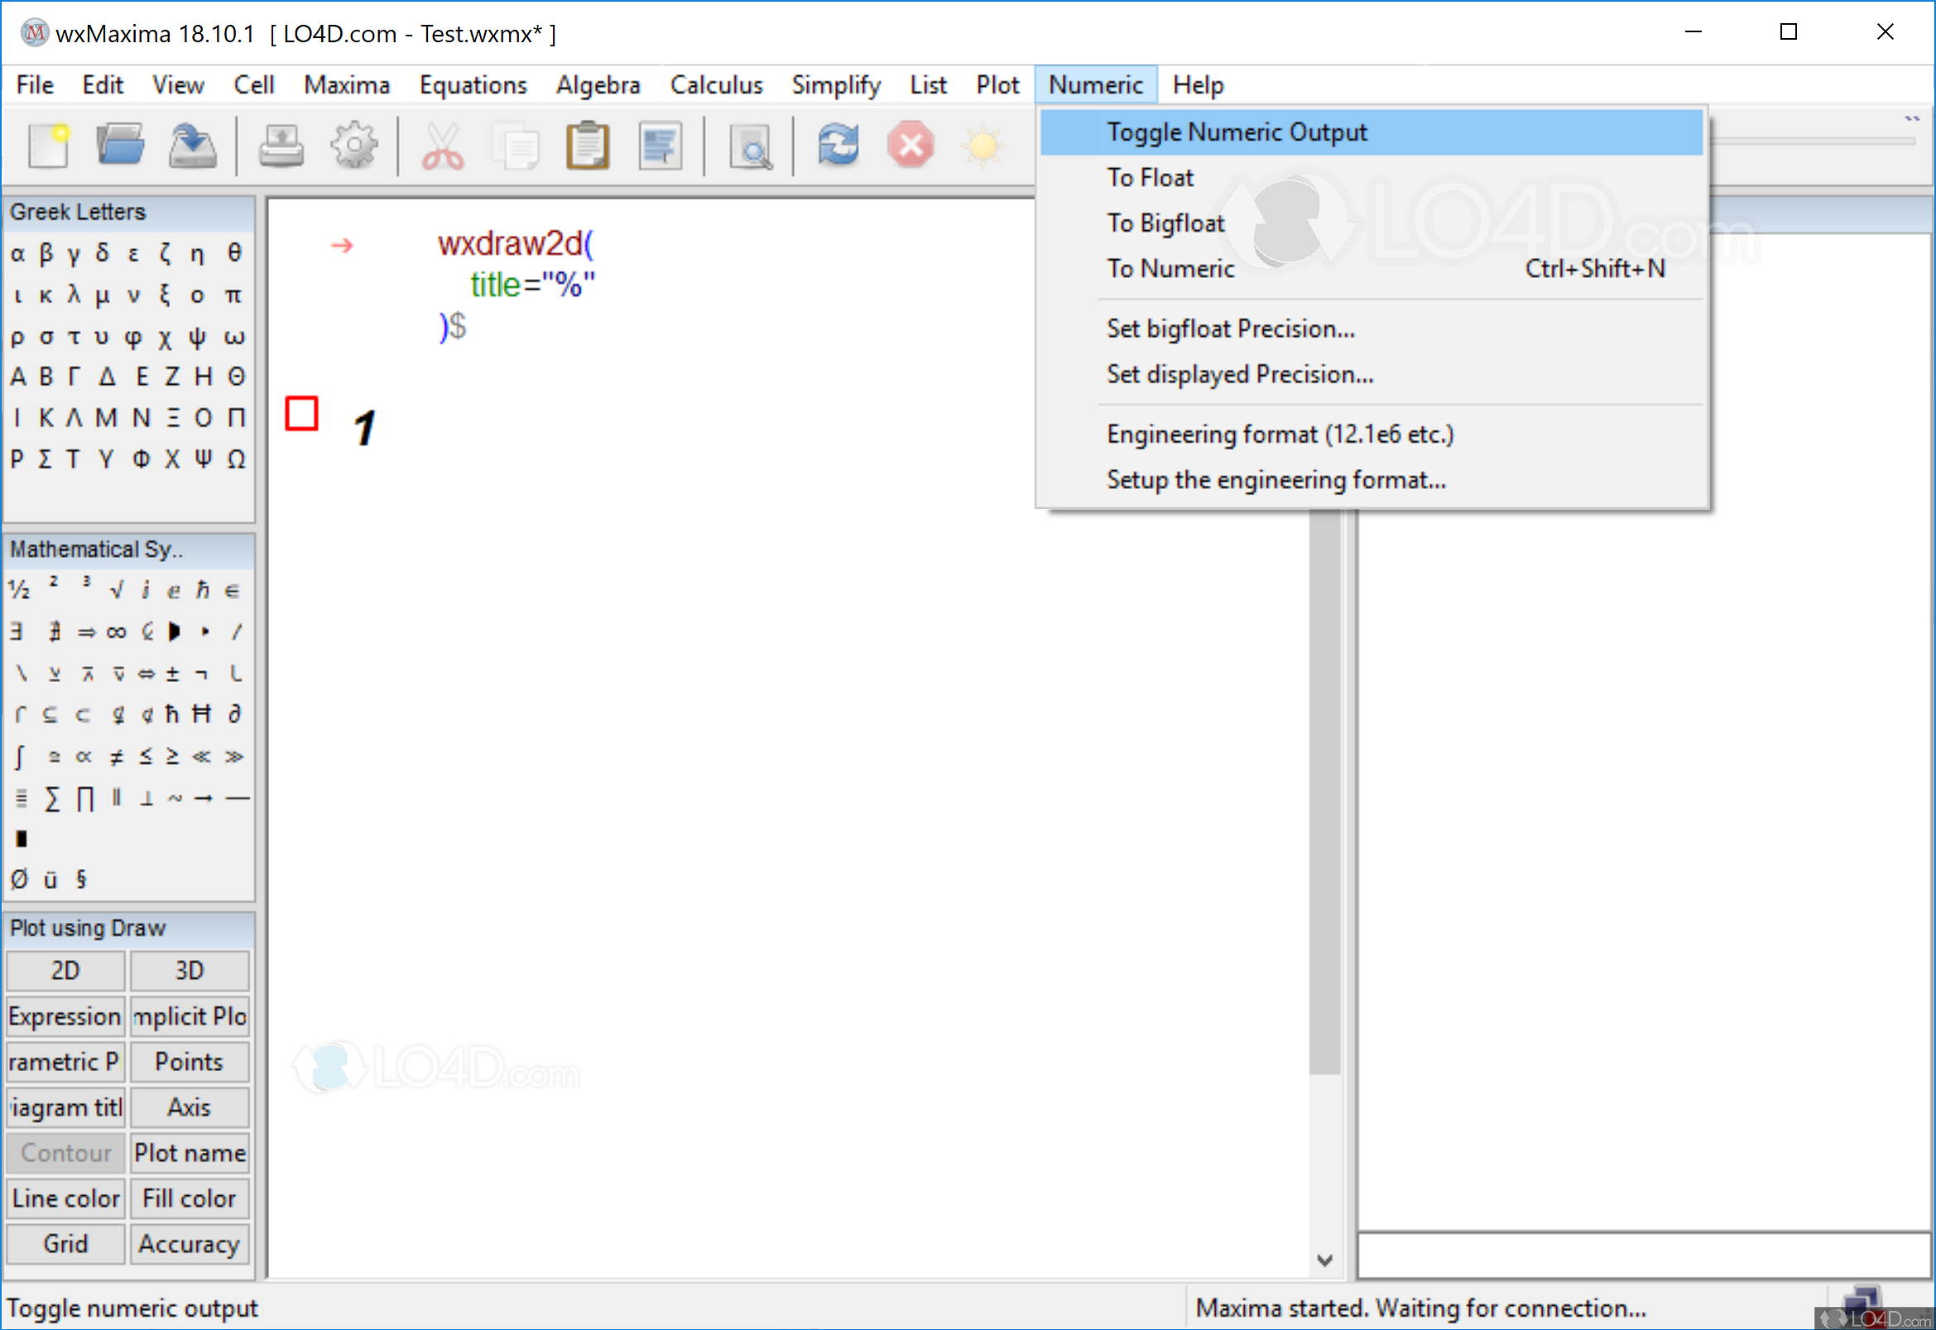Click the New document toolbar icon
Viewport: 1936px width, 1330px height.
point(47,145)
